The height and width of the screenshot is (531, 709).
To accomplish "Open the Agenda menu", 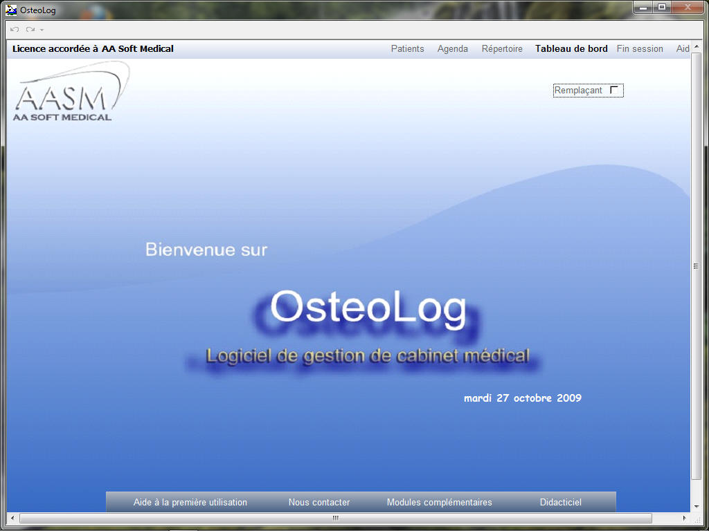I will coord(453,49).
